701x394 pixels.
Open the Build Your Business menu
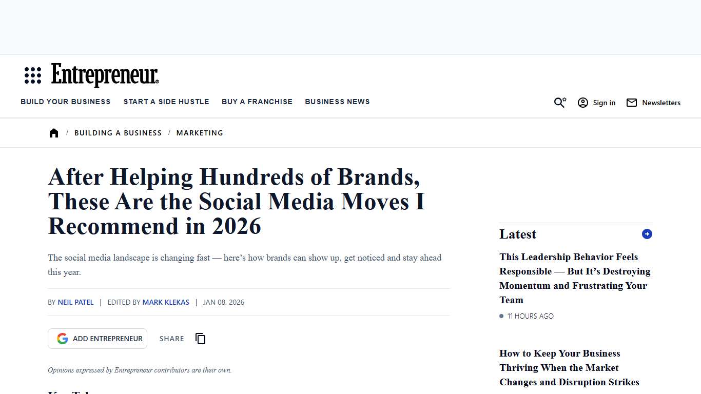coord(65,102)
